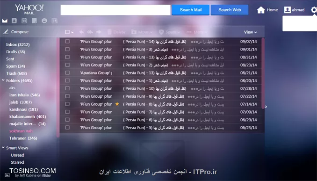Open the Messenger smiley icon

[x=44, y=21]
